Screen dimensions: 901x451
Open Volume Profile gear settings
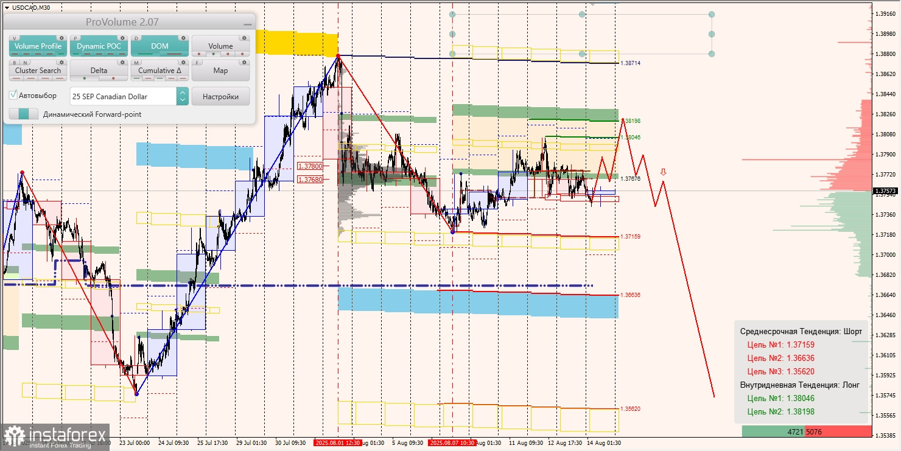tap(61, 38)
